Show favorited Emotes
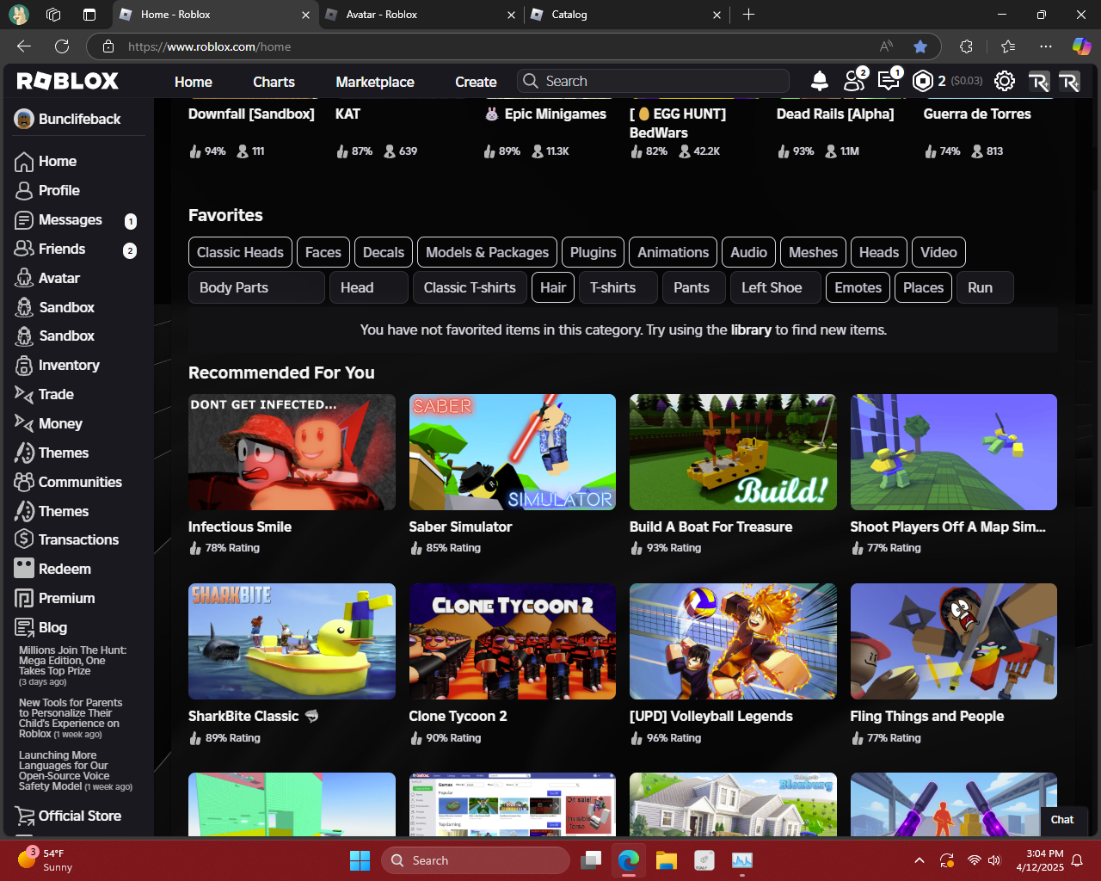 click(858, 287)
